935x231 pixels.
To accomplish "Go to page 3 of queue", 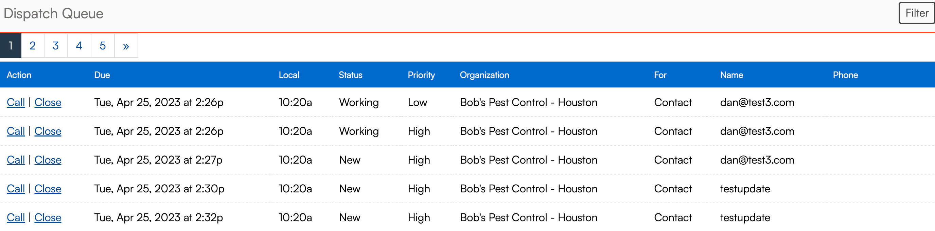I will 55,46.
